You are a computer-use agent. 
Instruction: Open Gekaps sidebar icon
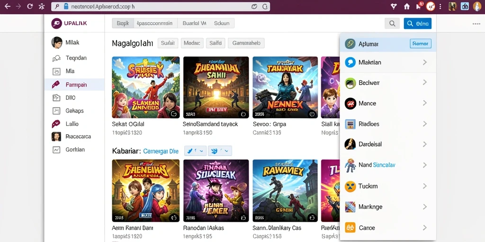coord(56,111)
